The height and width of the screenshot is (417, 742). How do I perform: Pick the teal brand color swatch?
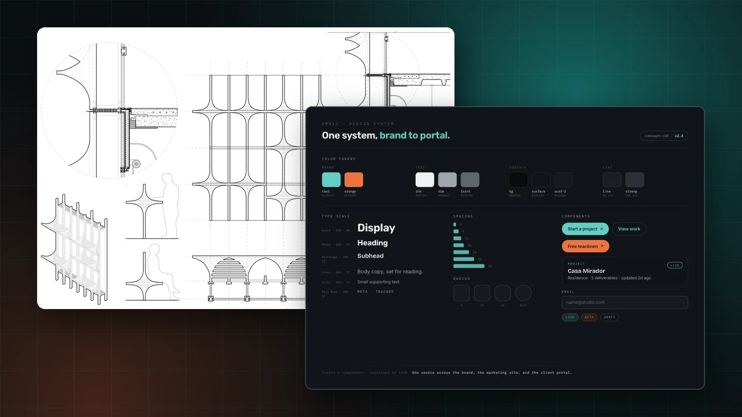331,179
